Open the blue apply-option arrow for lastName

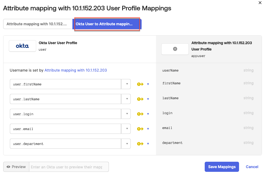148,99
